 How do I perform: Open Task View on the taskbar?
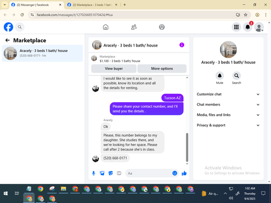[17, 193]
